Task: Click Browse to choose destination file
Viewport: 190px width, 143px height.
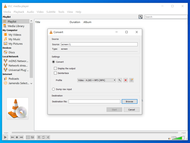Action: tap(129, 101)
